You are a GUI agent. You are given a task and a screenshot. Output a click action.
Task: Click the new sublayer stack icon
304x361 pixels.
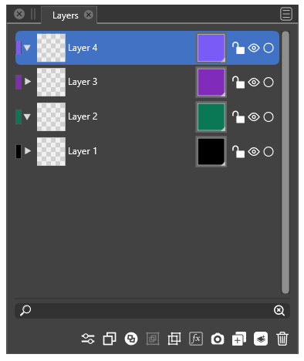[x=261, y=339]
